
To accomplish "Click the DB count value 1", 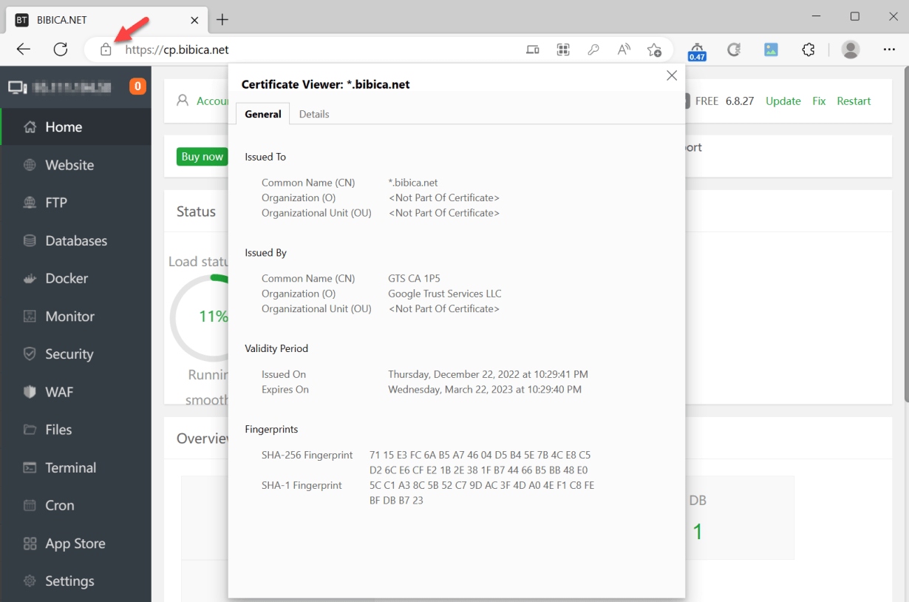I will (698, 531).
